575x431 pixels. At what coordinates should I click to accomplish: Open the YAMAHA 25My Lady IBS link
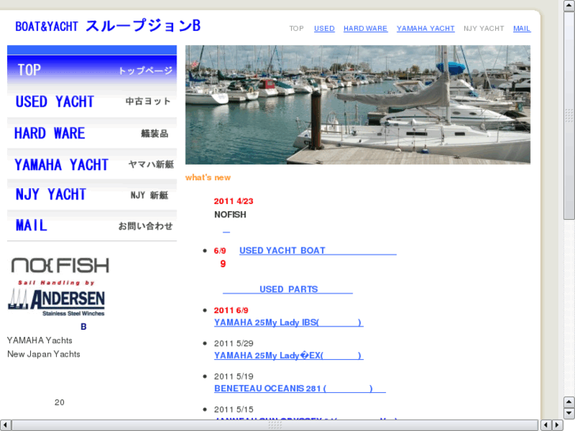289,323
